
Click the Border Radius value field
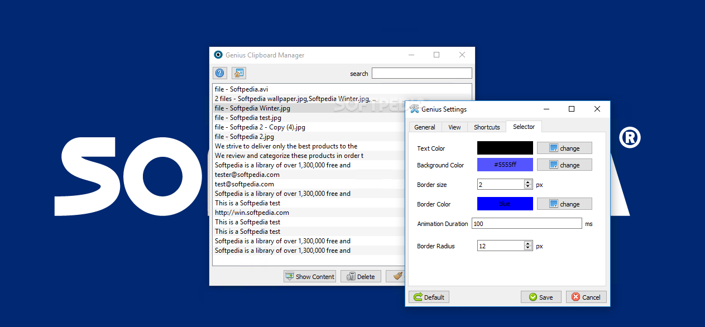(501, 246)
